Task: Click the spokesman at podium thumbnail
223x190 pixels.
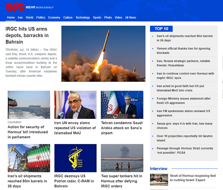Action: pos(122,105)
